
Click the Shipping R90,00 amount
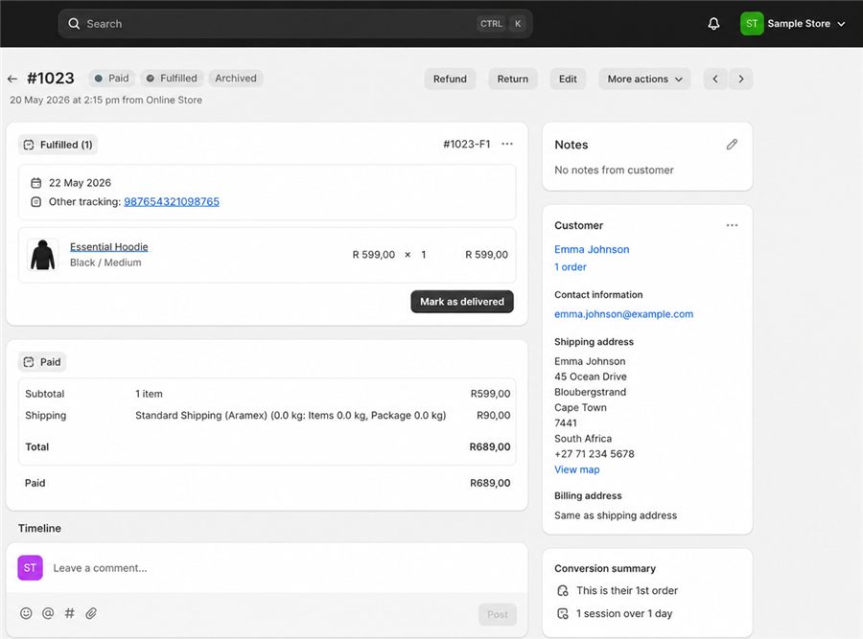(493, 415)
